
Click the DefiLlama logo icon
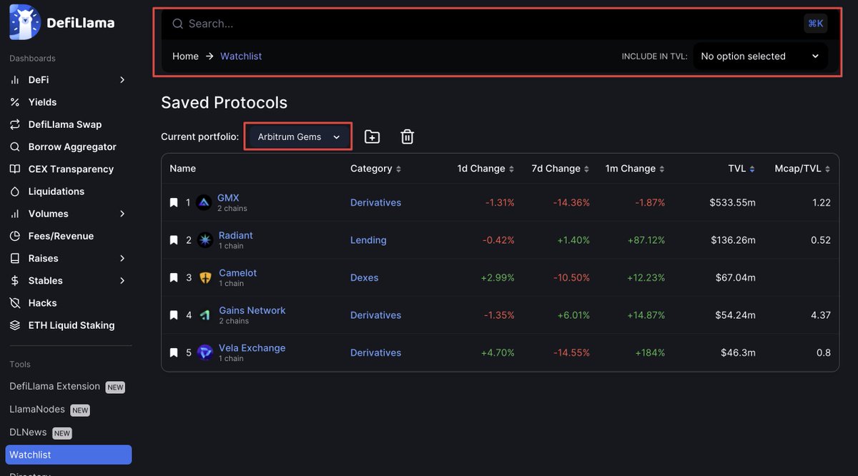click(x=24, y=22)
